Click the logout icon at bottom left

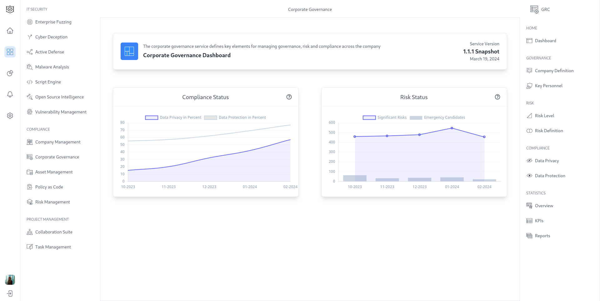point(10,293)
